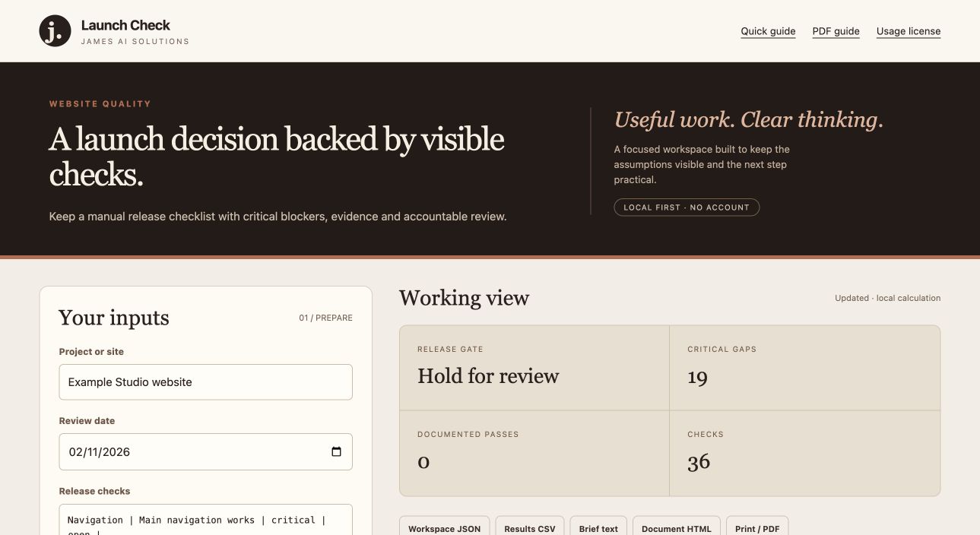The image size is (980, 535).
Task: Click the CHECKS card label
Action: tap(706, 435)
